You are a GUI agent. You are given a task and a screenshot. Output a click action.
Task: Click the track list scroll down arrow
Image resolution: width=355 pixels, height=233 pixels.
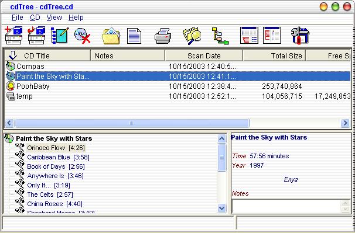pyautogui.click(x=221, y=208)
